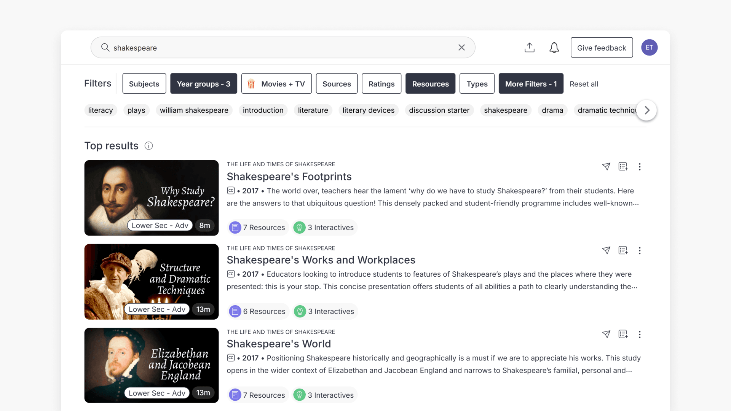
Task: Disable the active Resources filter
Action: pos(430,84)
